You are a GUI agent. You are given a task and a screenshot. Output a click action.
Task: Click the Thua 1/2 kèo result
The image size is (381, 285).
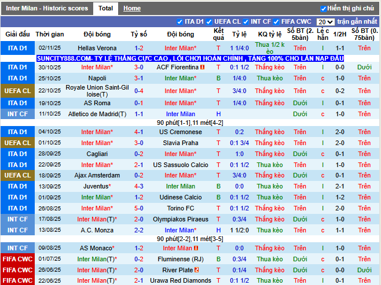click(x=270, y=48)
